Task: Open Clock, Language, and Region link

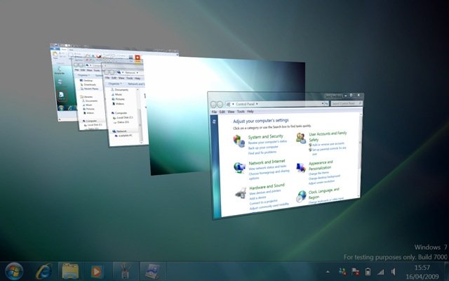Action: tap(323, 194)
